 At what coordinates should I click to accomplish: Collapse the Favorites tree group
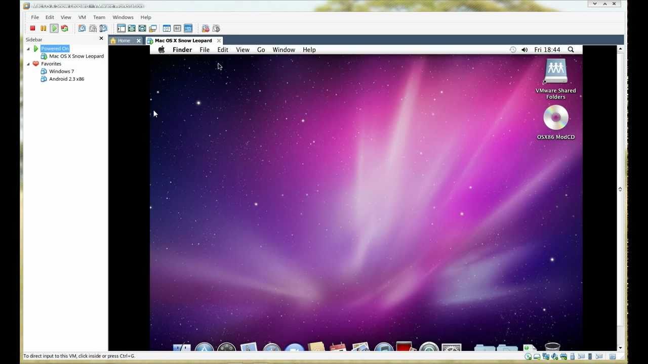pyautogui.click(x=28, y=64)
